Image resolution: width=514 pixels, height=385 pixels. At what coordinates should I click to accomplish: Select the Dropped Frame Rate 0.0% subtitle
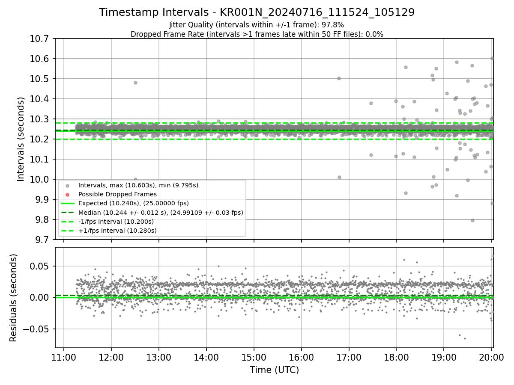click(257, 34)
